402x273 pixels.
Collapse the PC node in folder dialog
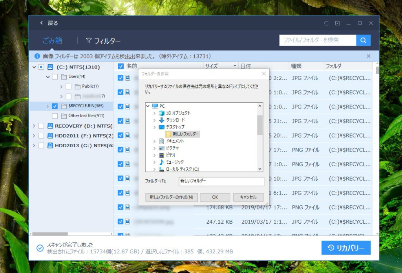tap(148, 106)
